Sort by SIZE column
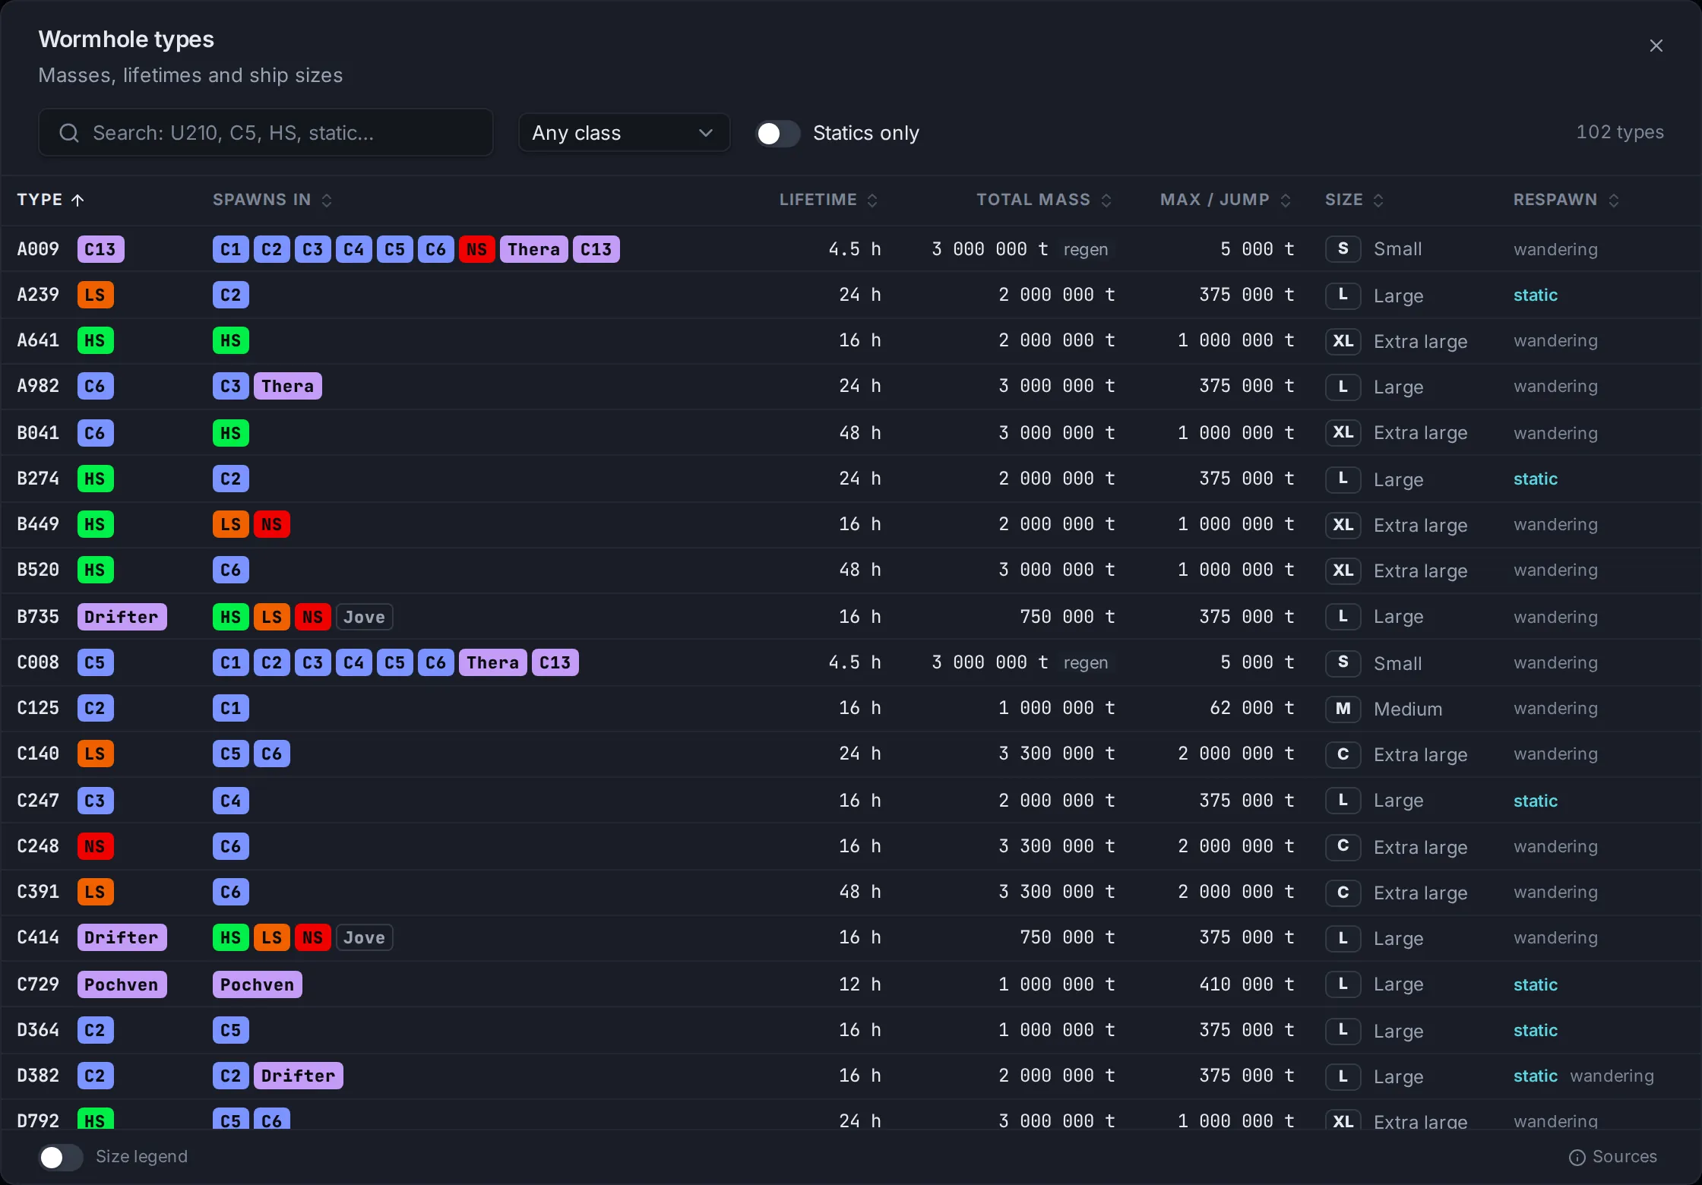 pyautogui.click(x=1354, y=200)
